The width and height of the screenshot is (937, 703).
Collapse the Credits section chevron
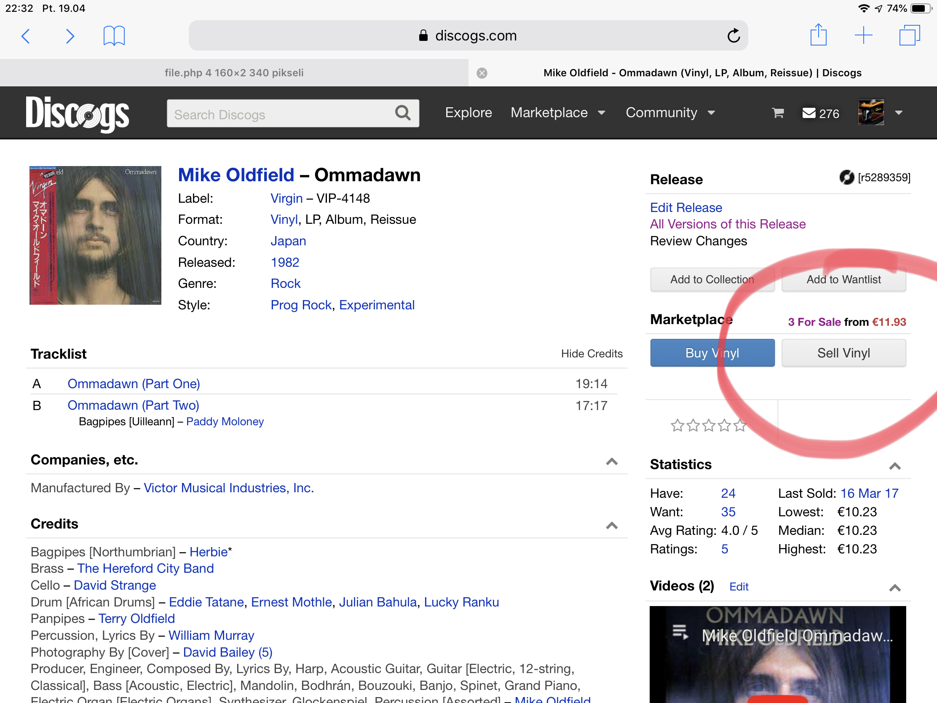(611, 526)
